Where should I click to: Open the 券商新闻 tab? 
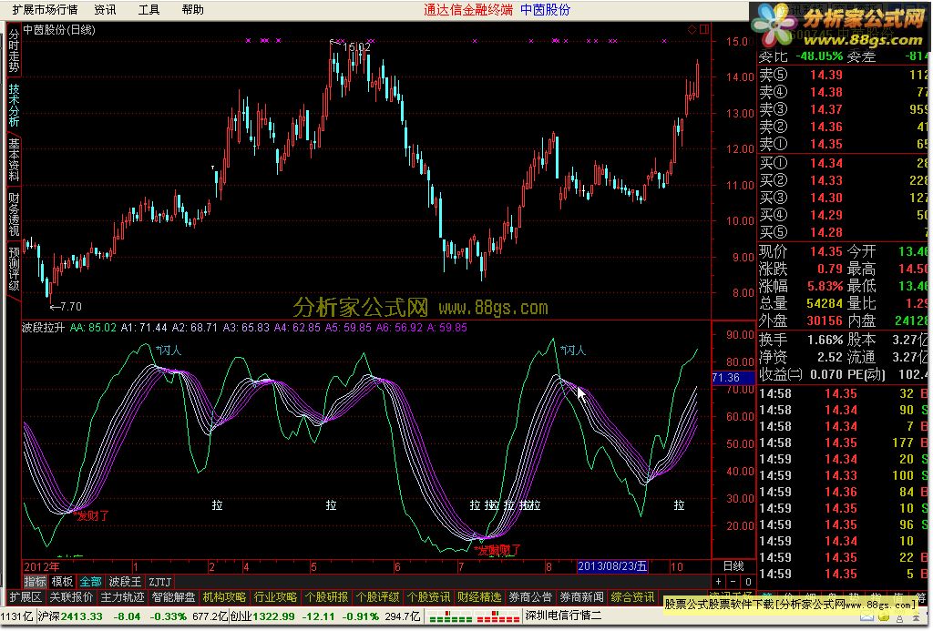[582, 597]
